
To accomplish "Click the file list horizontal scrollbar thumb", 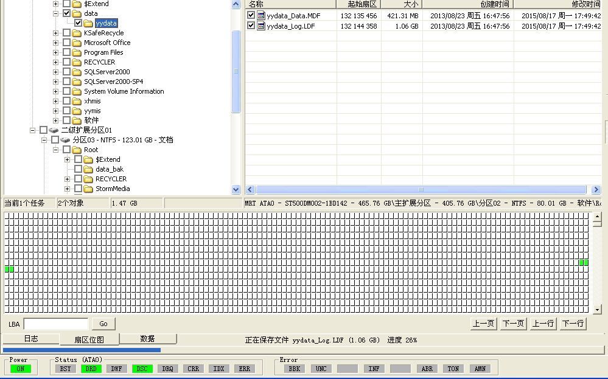I will pos(421,190).
